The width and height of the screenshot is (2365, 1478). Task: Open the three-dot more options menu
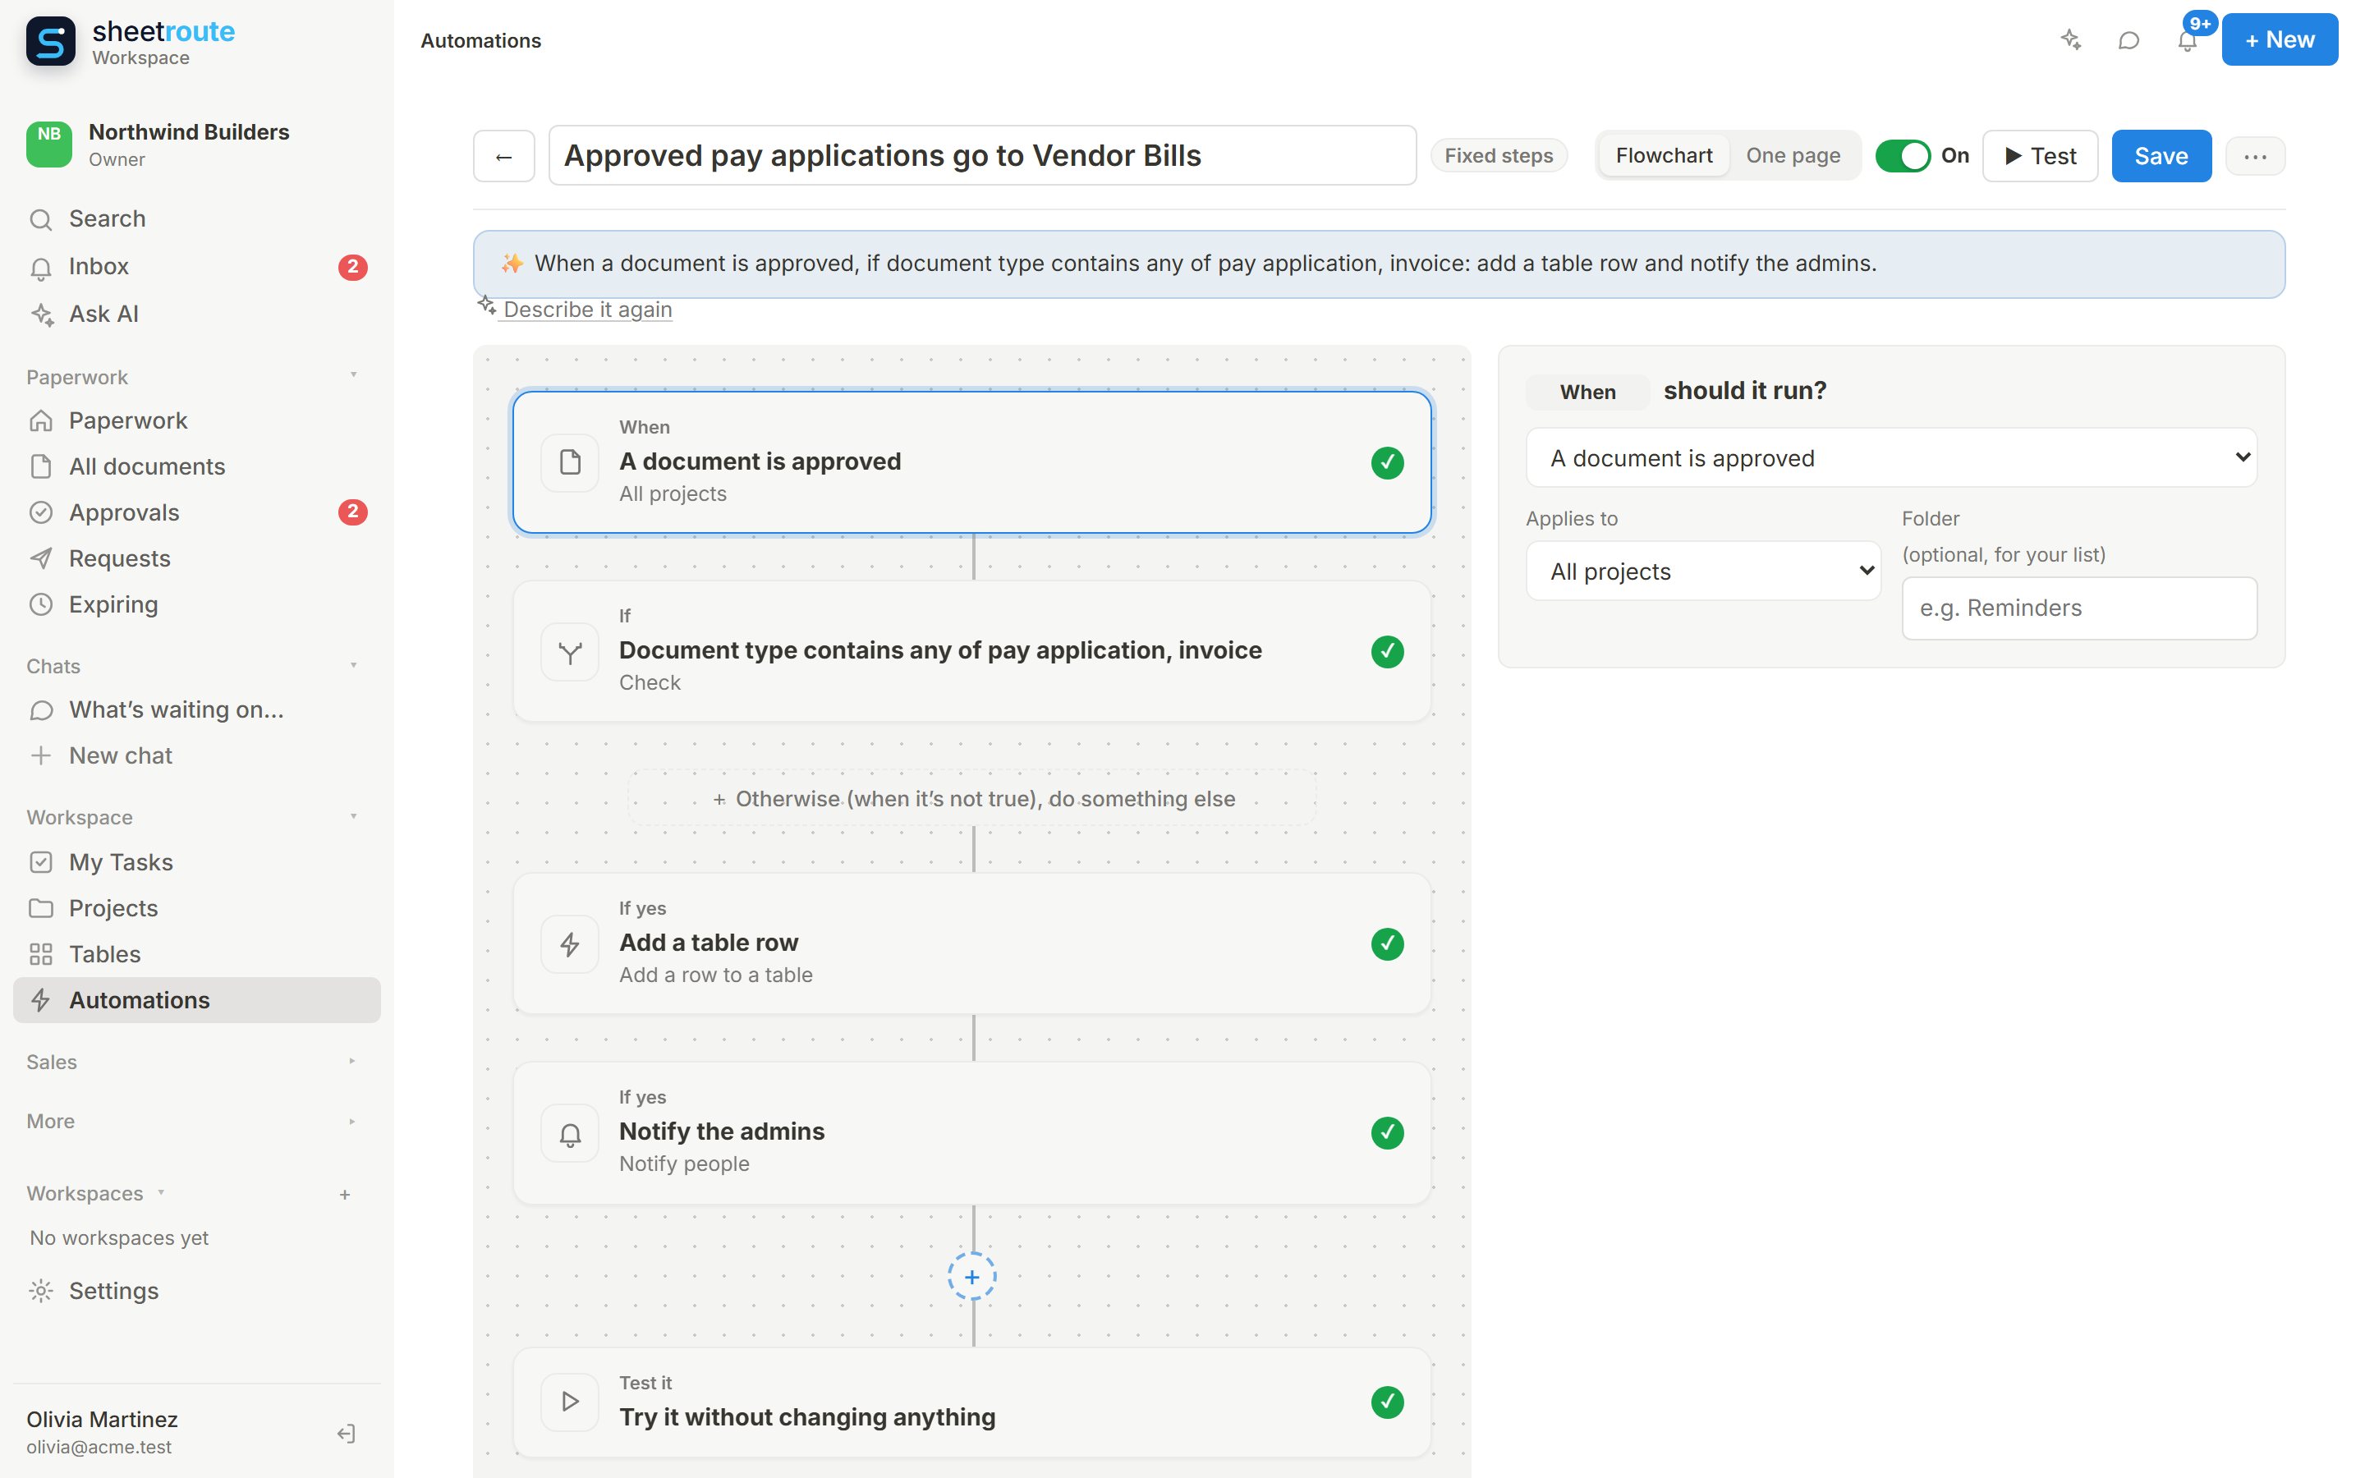2256,156
